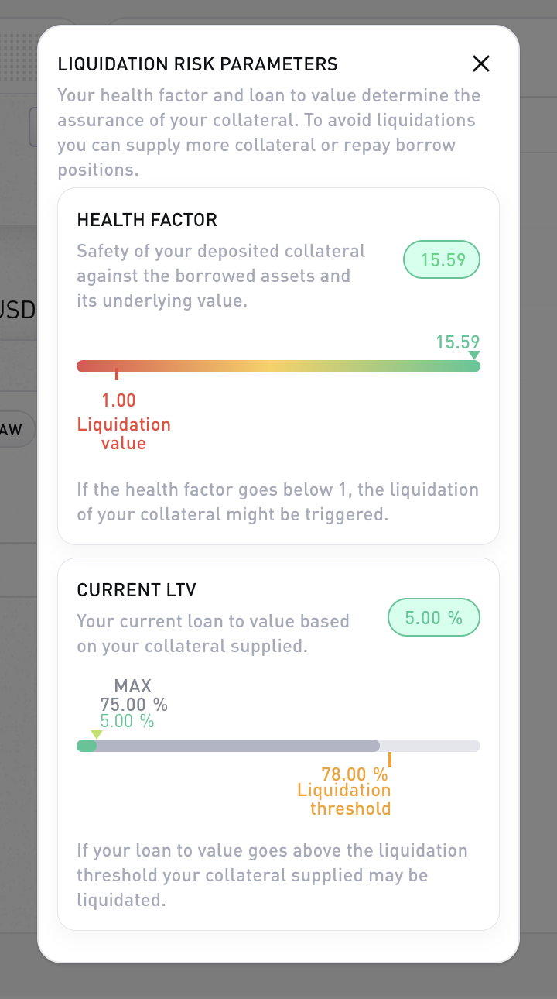Click the 5.00 % current LTV badge

433,618
